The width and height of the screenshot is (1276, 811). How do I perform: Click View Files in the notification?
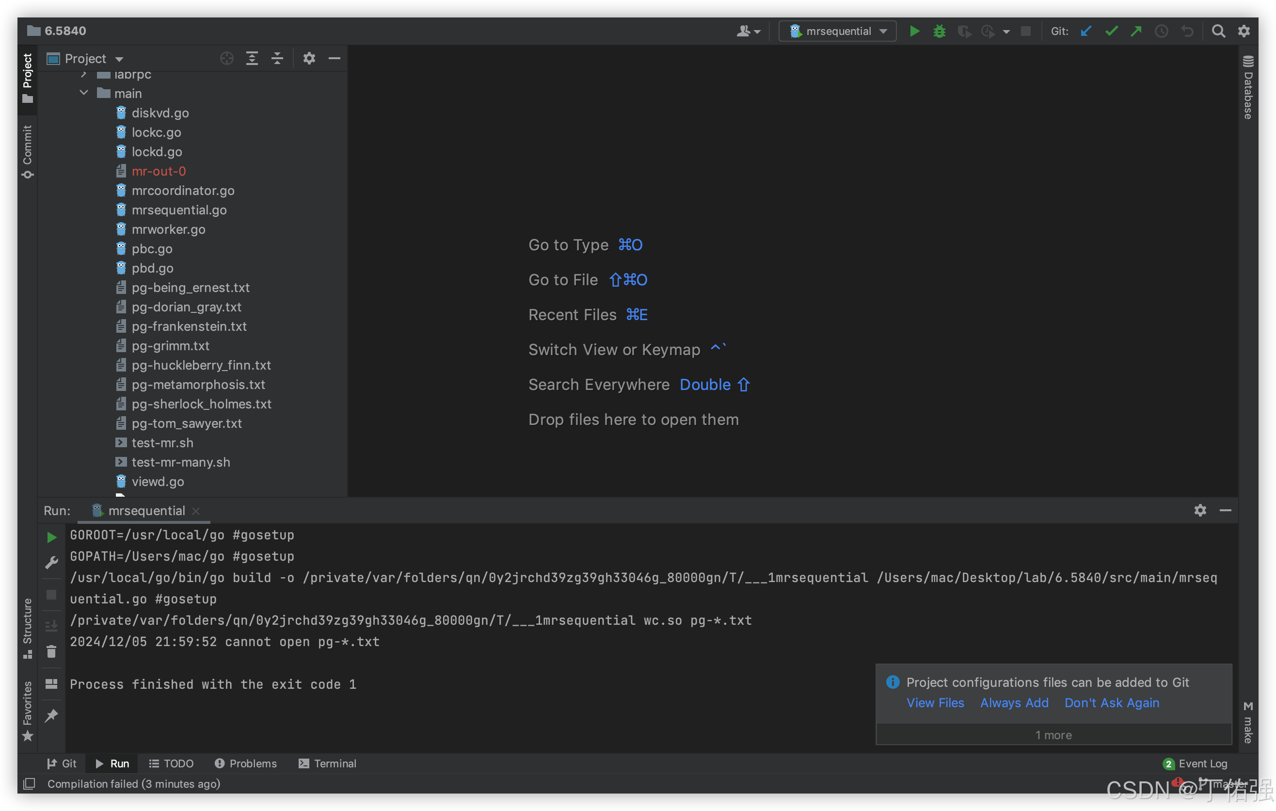point(935,702)
